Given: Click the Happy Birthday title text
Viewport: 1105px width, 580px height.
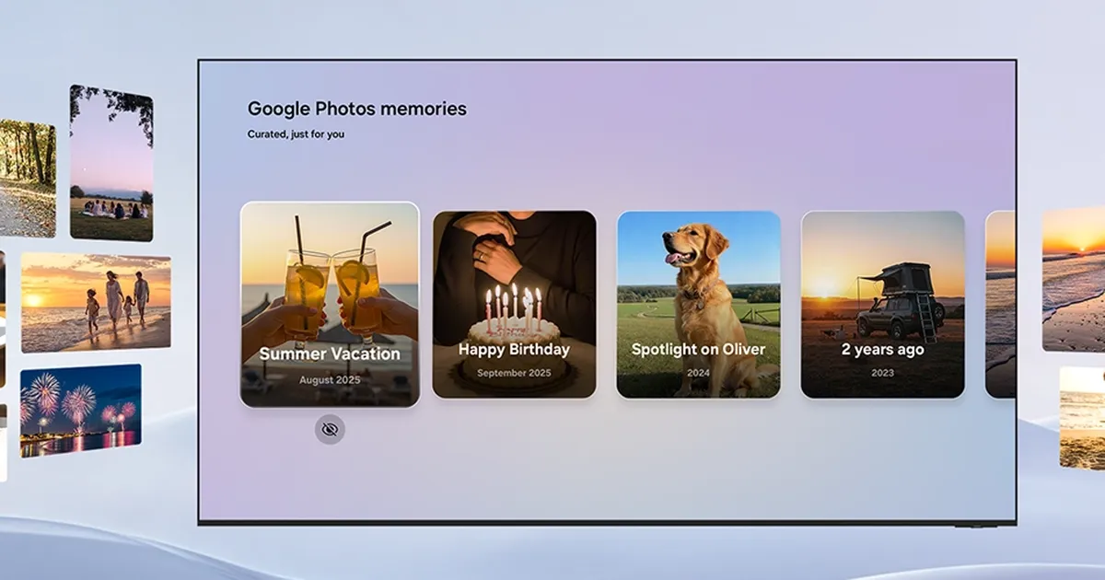Looking at the screenshot, I should point(513,349).
